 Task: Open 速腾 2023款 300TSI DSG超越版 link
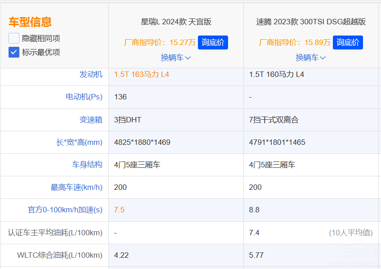pyautogui.click(x=311, y=22)
